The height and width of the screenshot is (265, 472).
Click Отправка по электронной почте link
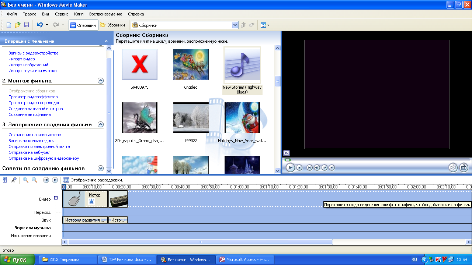click(39, 146)
